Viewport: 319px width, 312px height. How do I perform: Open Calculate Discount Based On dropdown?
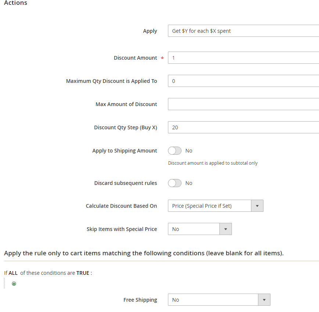pyautogui.click(x=209, y=206)
